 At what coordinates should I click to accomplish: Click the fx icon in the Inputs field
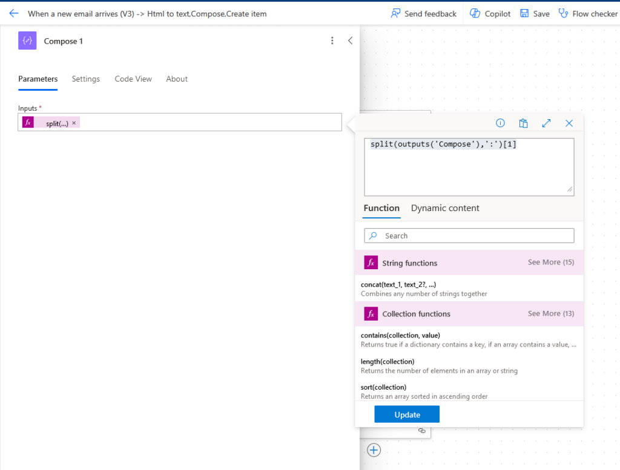[28, 122]
